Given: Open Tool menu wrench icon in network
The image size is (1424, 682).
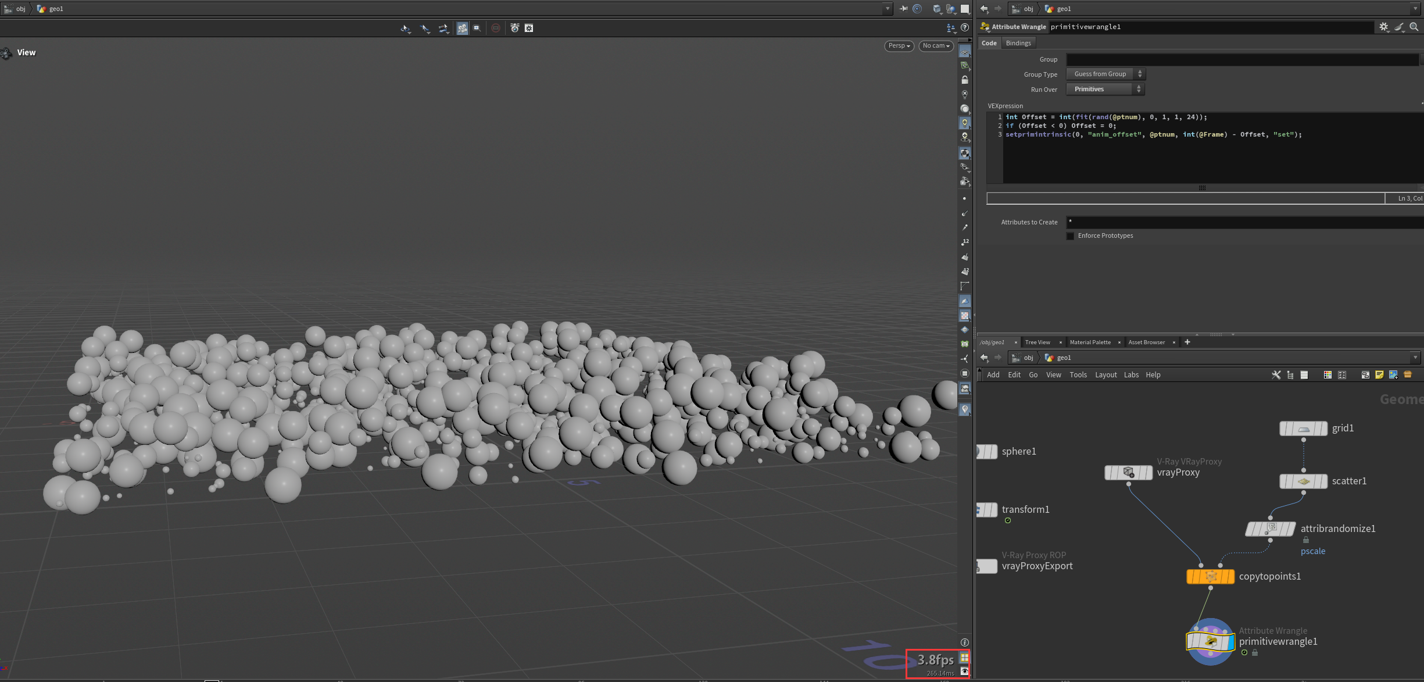Looking at the screenshot, I should coord(1276,375).
